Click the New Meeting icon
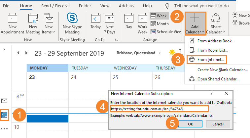Screen dimensions: 250x138 coord(33,23)
